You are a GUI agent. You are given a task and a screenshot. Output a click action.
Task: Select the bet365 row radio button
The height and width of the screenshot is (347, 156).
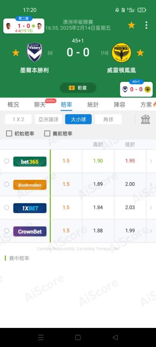point(7,161)
